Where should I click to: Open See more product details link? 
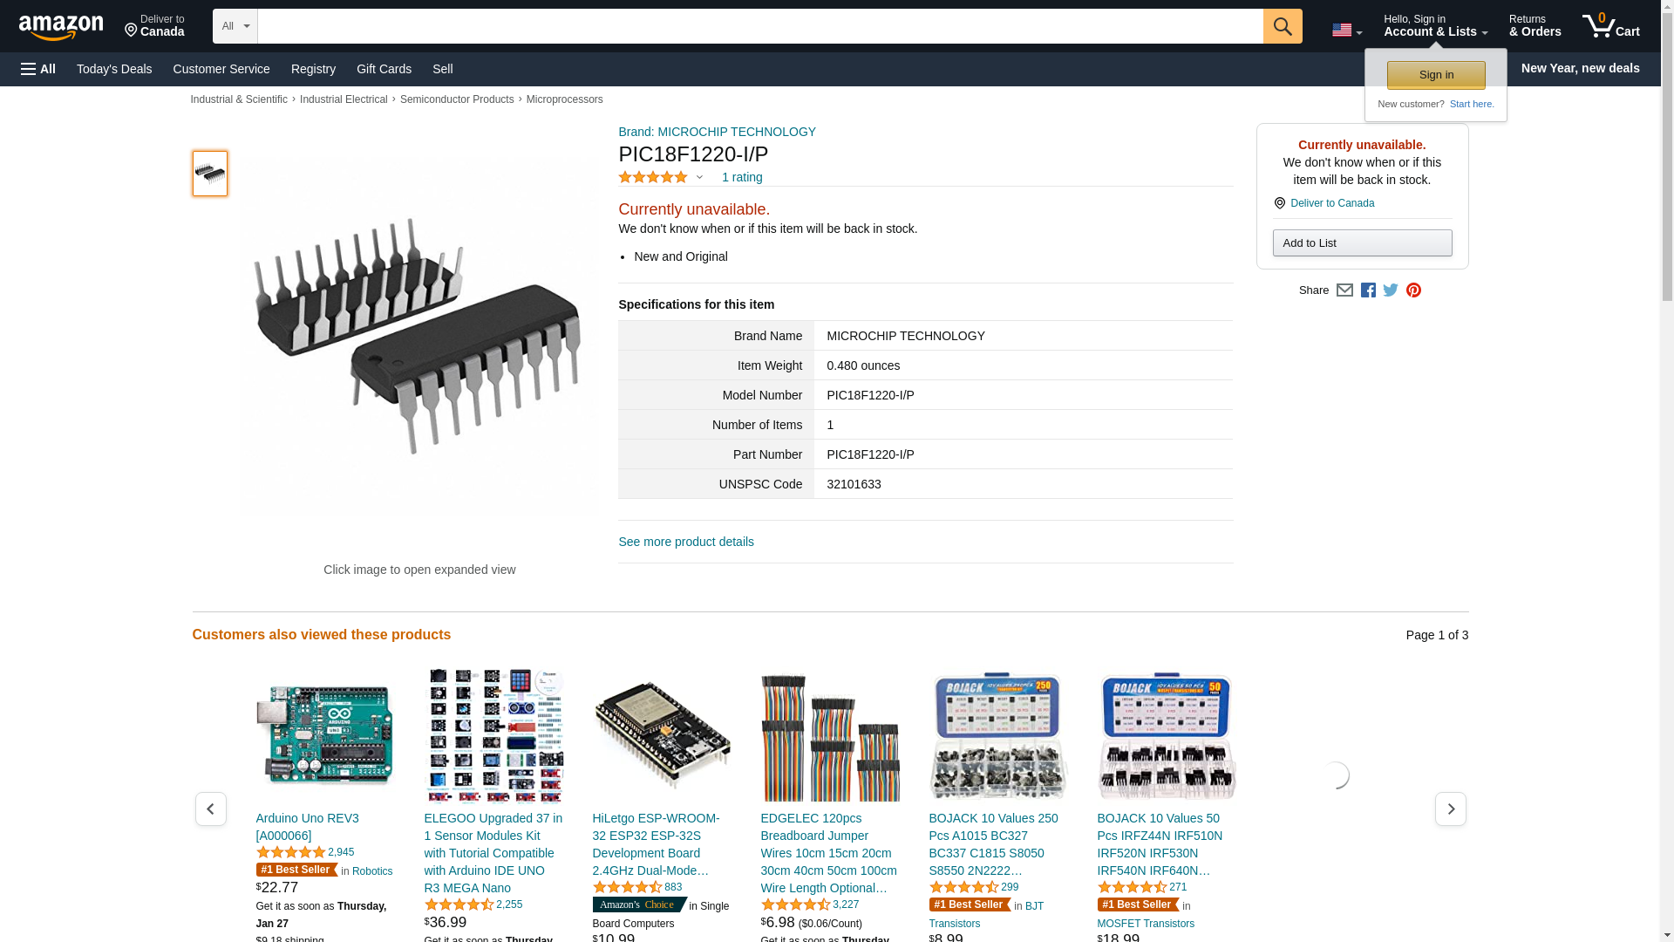click(686, 542)
